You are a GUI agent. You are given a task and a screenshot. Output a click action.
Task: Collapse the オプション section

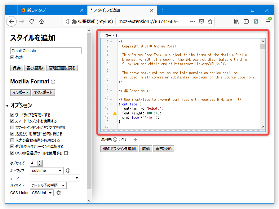7,106
